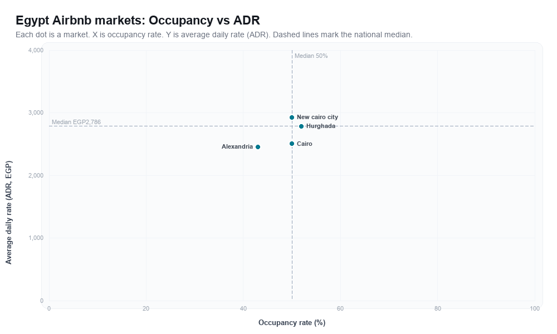Click the 1,000 y-axis tick label
The width and height of the screenshot is (557, 334).
pyautogui.click(x=36, y=238)
